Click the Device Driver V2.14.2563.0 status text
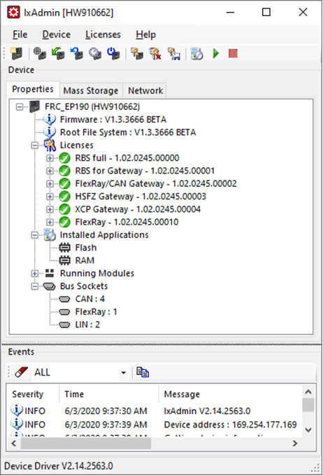 pos(59,466)
